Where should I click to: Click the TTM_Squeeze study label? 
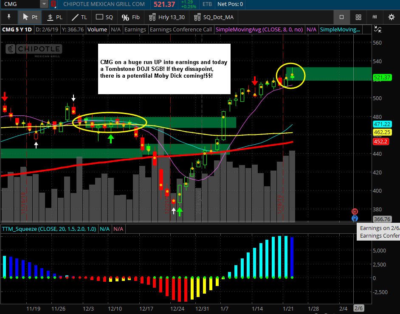click(49, 229)
